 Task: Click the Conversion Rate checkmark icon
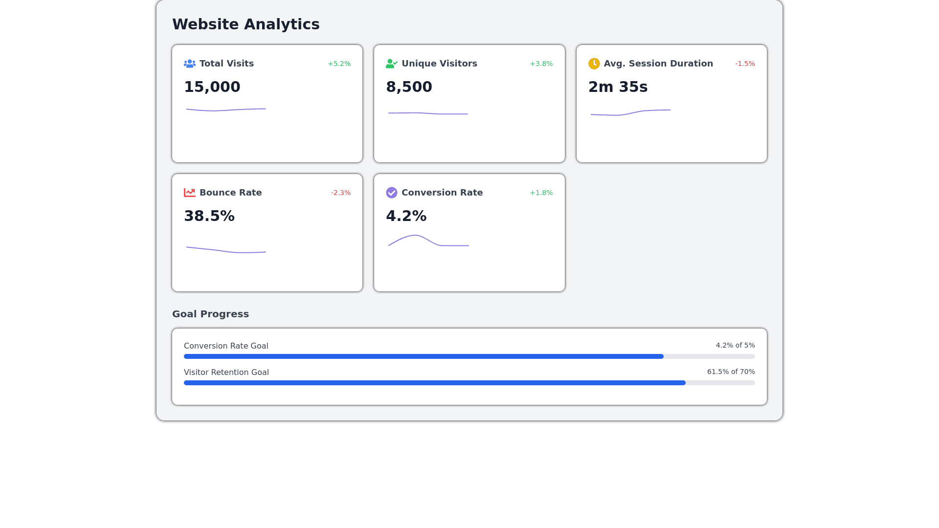tap(391, 193)
